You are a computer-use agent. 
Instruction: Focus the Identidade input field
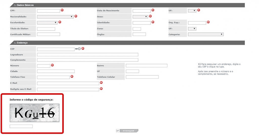pyautogui.click(x=142, y=23)
